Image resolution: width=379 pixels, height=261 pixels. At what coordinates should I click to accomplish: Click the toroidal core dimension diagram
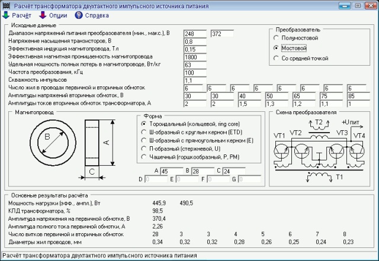pos(72,150)
